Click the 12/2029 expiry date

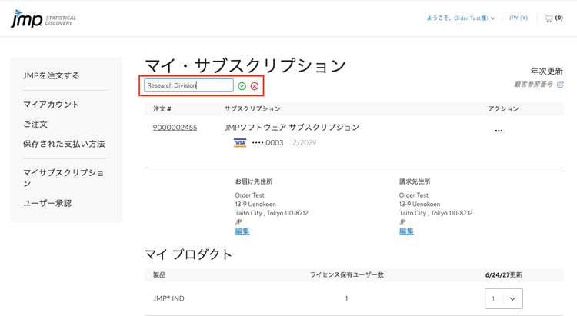click(303, 143)
